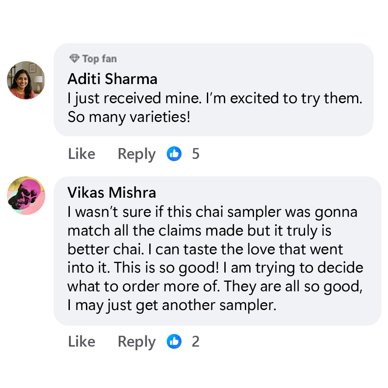Image resolution: width=388 pixels, height=388 pixels.
Task: Click the Top fan label text
Action: (100, 58)
